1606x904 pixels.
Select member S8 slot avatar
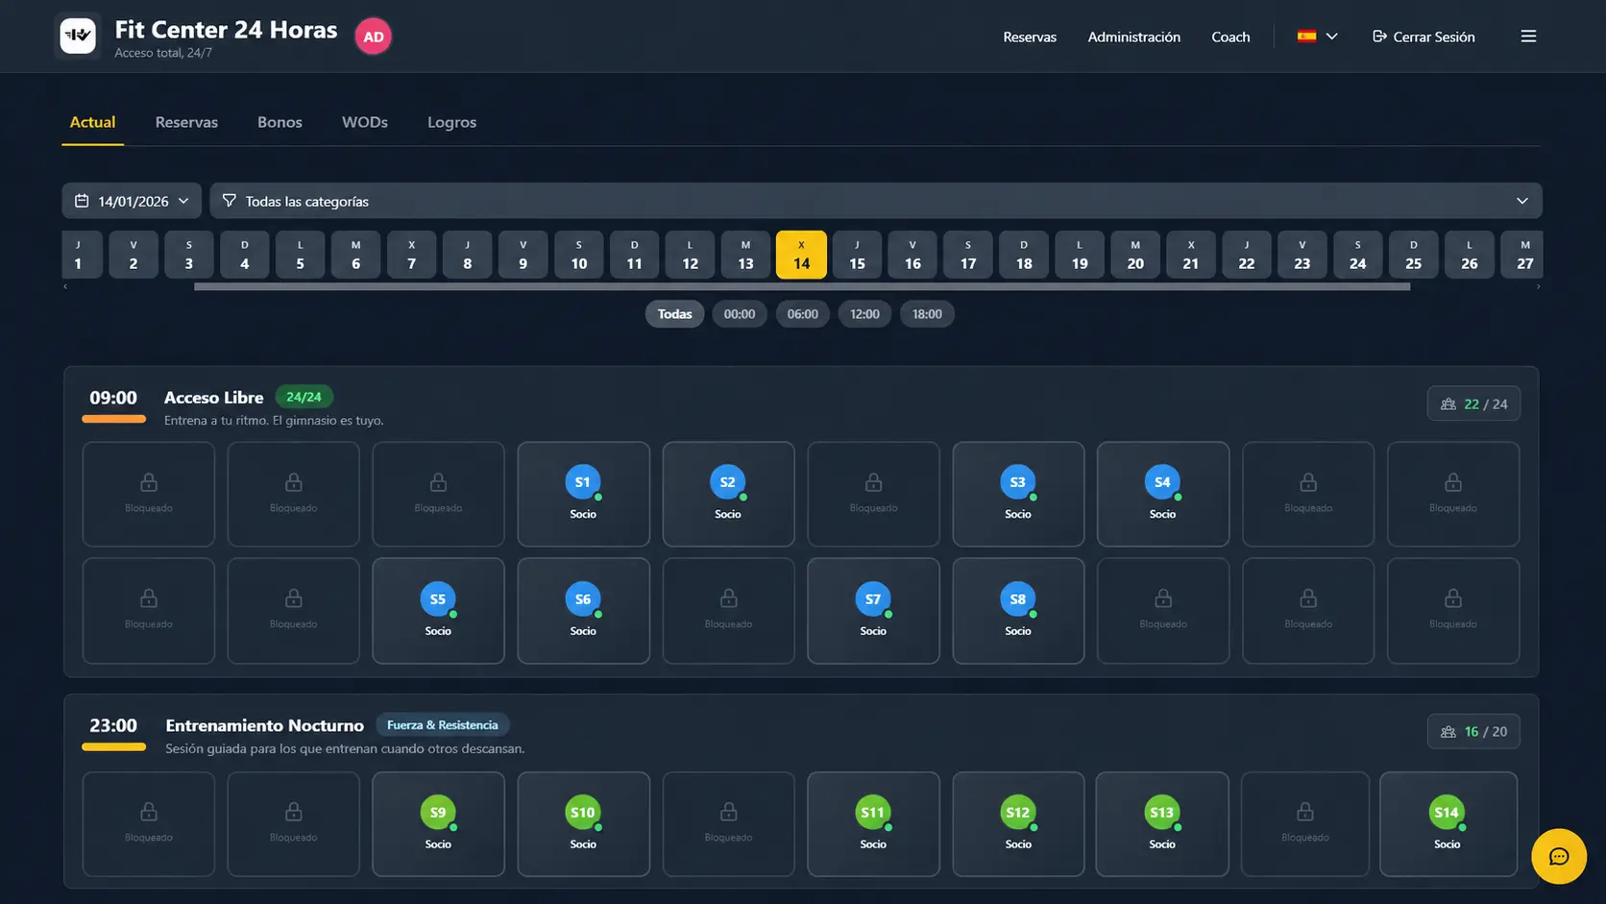1017,599
